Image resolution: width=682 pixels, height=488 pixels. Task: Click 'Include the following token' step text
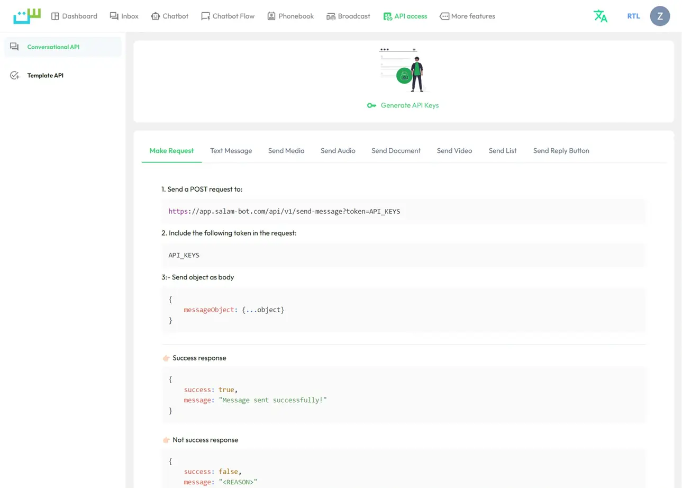coord(229,233)
